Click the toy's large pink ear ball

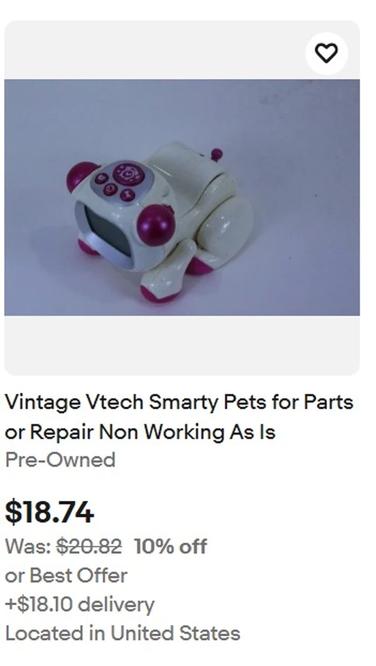(156, 225)
